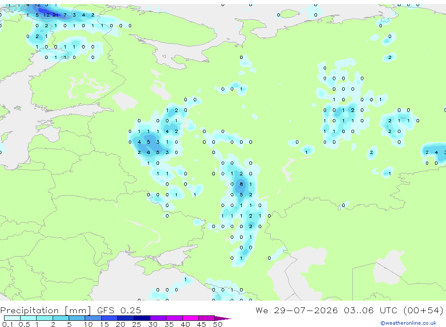The height and width of the screenshot is (327, 446).
Task: Click the '21' precipitation value on the map
Action: [55, 15]
